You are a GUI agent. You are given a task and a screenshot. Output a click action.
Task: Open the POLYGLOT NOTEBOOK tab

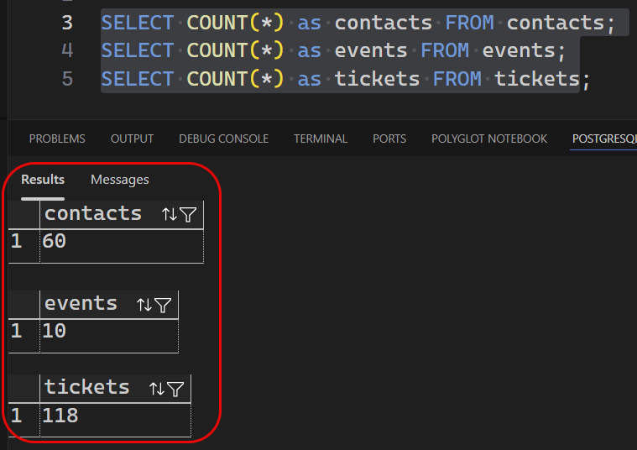pos(488,139)
